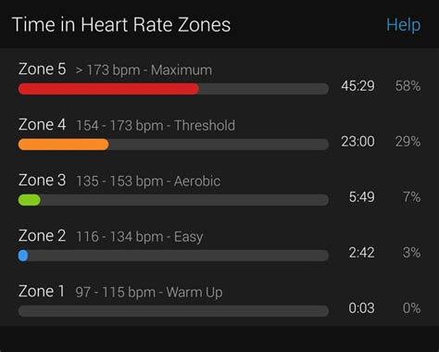Click the Zone 1 label
This screenshot has height=352, width=439.
click(x=42, y=291)
